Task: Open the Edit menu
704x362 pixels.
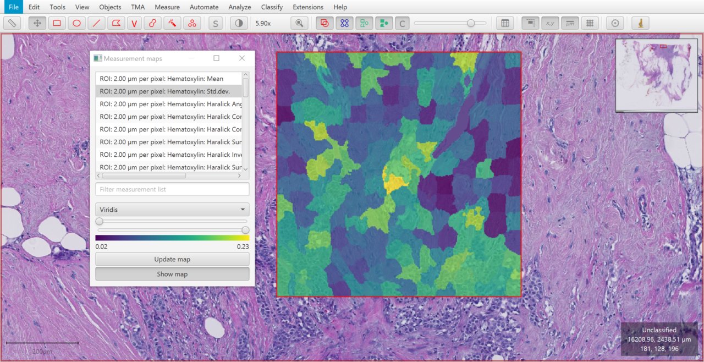Action: coord(34,7)
